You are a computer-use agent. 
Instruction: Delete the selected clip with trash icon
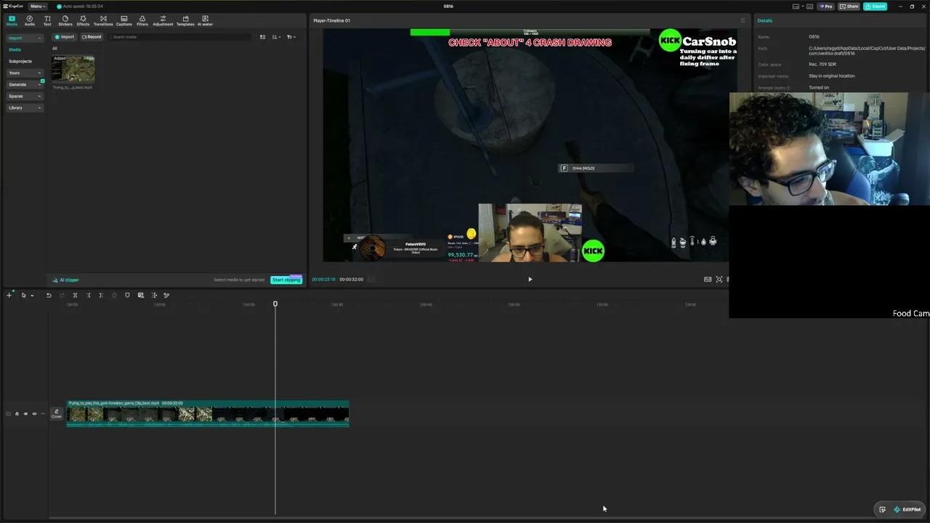tap(114, 295)
